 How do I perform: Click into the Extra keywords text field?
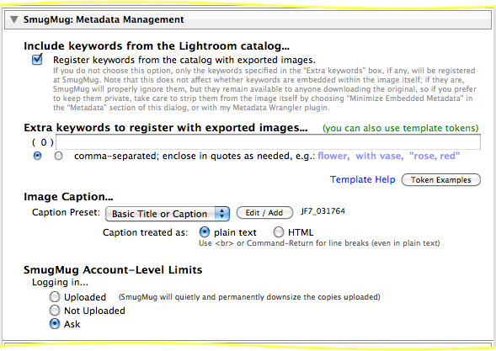pyautogui.click(x=268, y=142)
